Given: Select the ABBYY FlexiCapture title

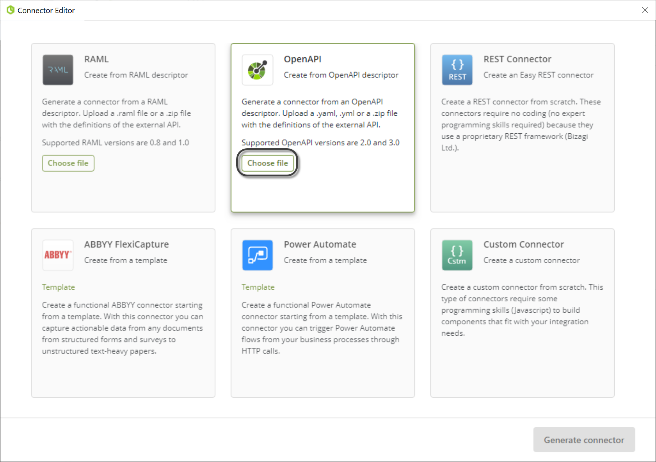Looking at the screenshot, I should 127,244.
